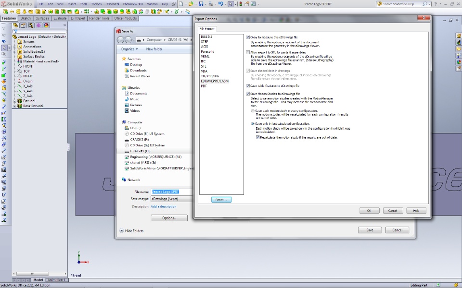
Task: Toggle Okay to measure this eDrawings file
Action: 248,37
